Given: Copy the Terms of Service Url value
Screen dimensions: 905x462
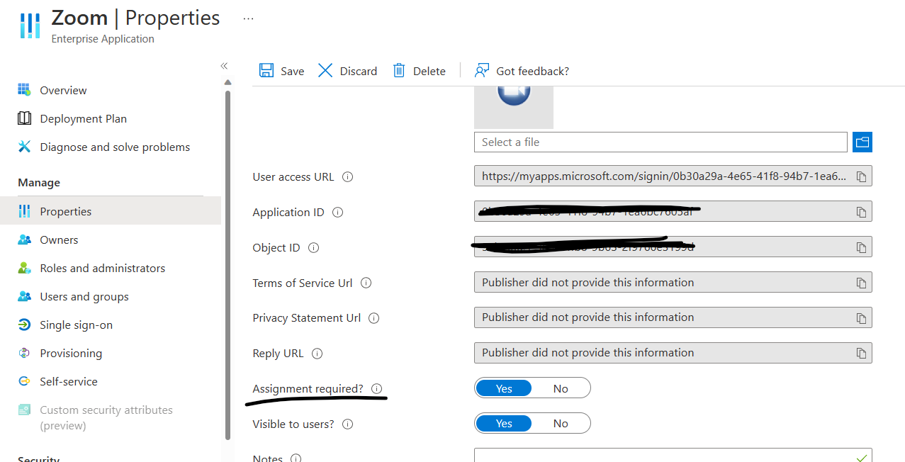Looking at the screenshot, I should (861, 283).
